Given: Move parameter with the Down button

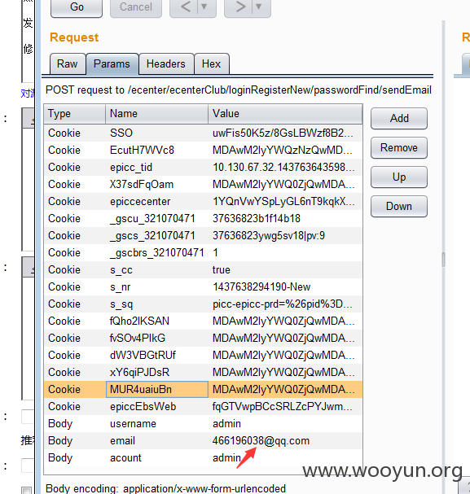Looking at the screenshot, I should tap(399, 207).
